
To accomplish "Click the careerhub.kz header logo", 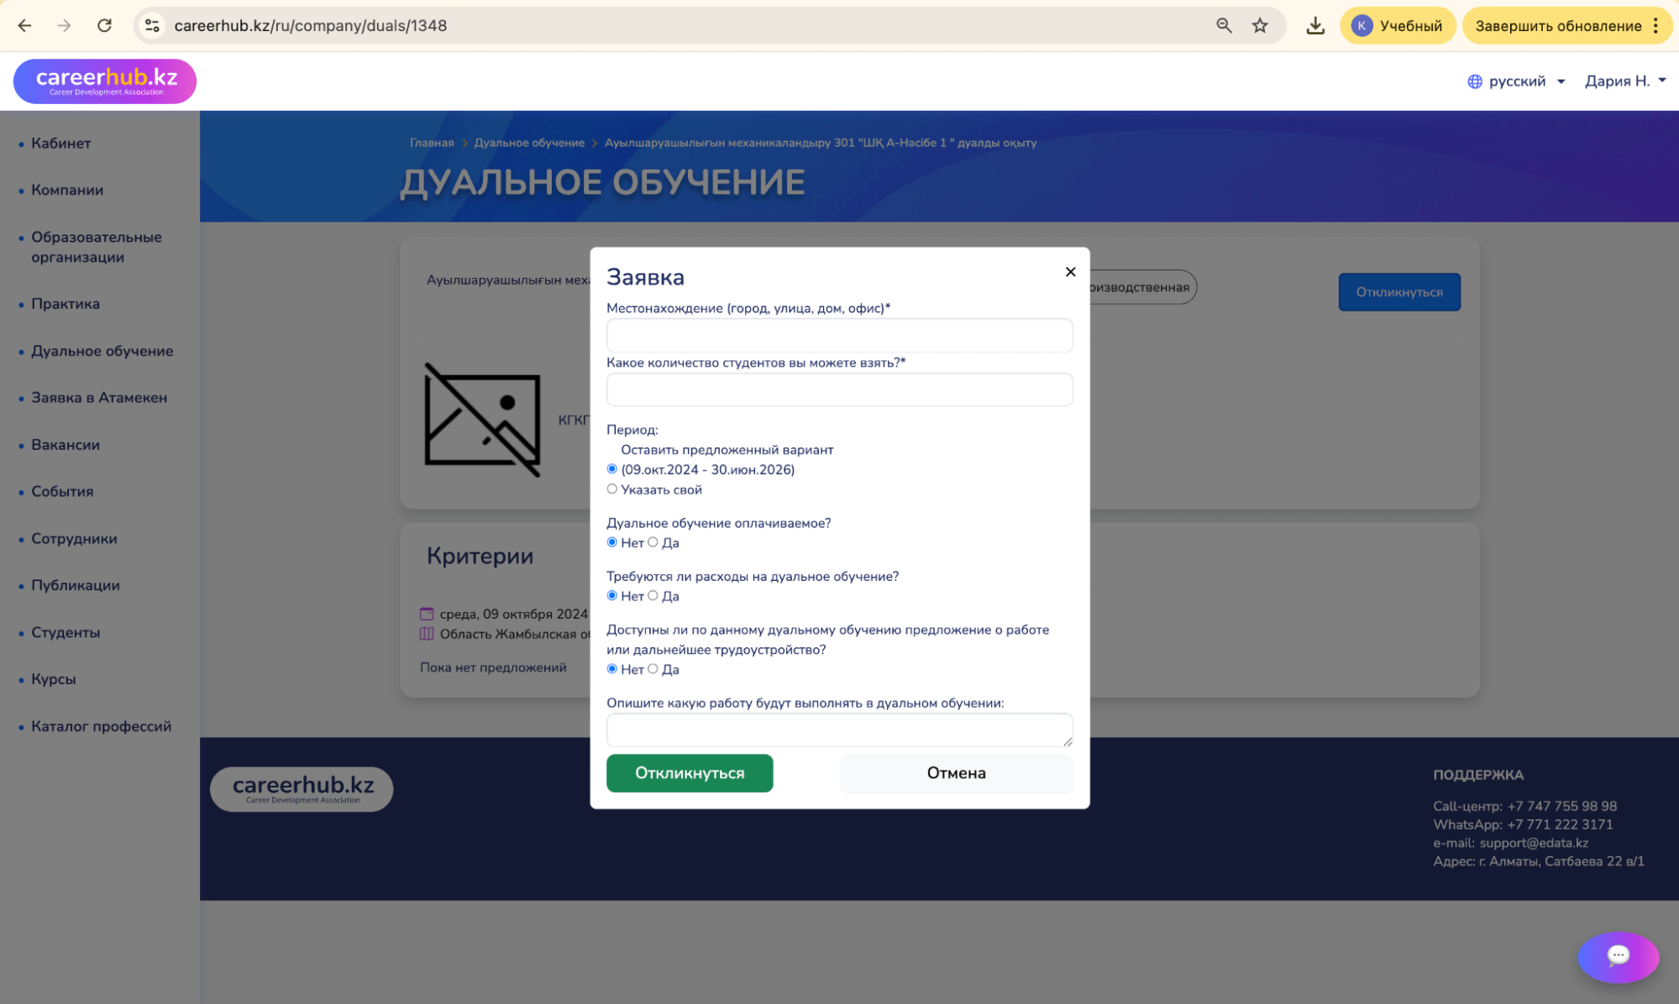I will point(105,81).
